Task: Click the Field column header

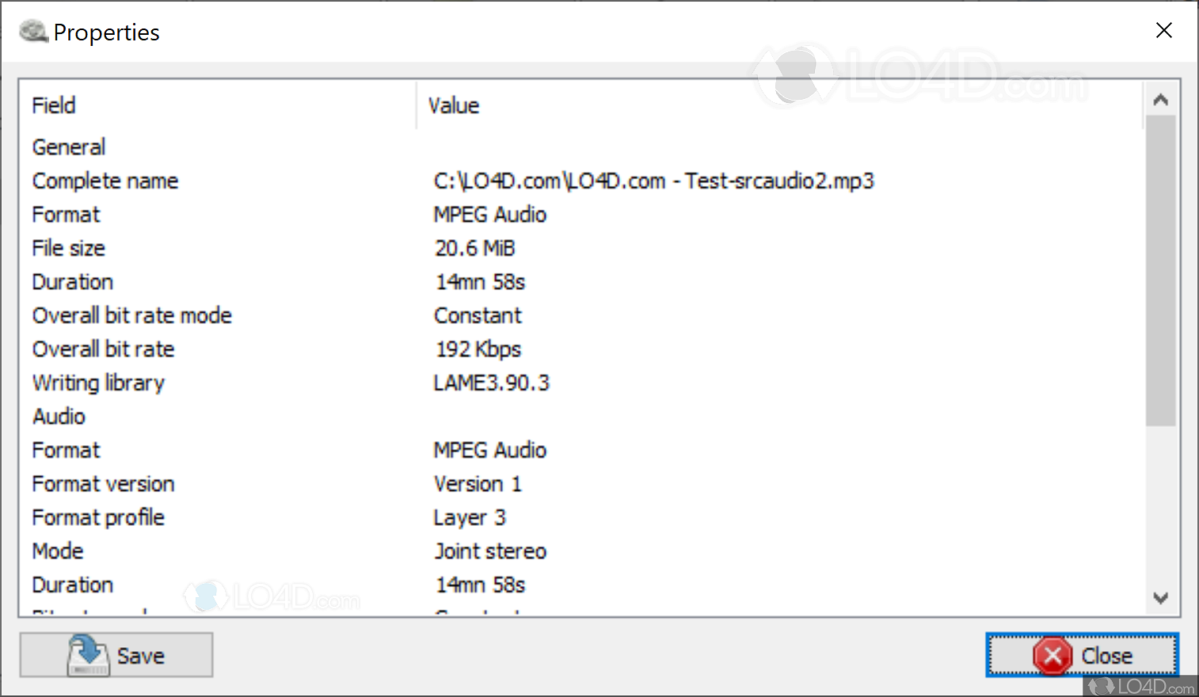Action: 53,105
